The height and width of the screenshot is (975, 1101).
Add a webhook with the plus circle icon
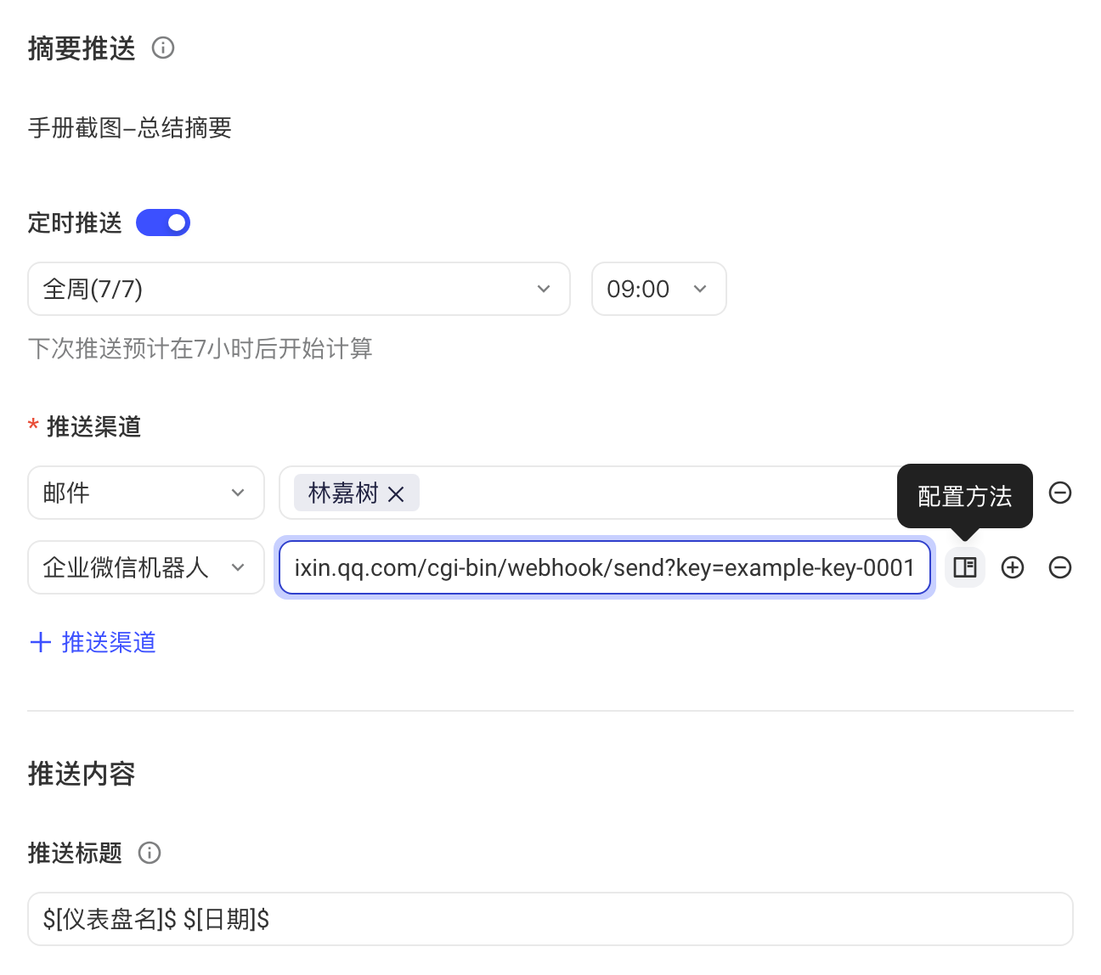1013,567
